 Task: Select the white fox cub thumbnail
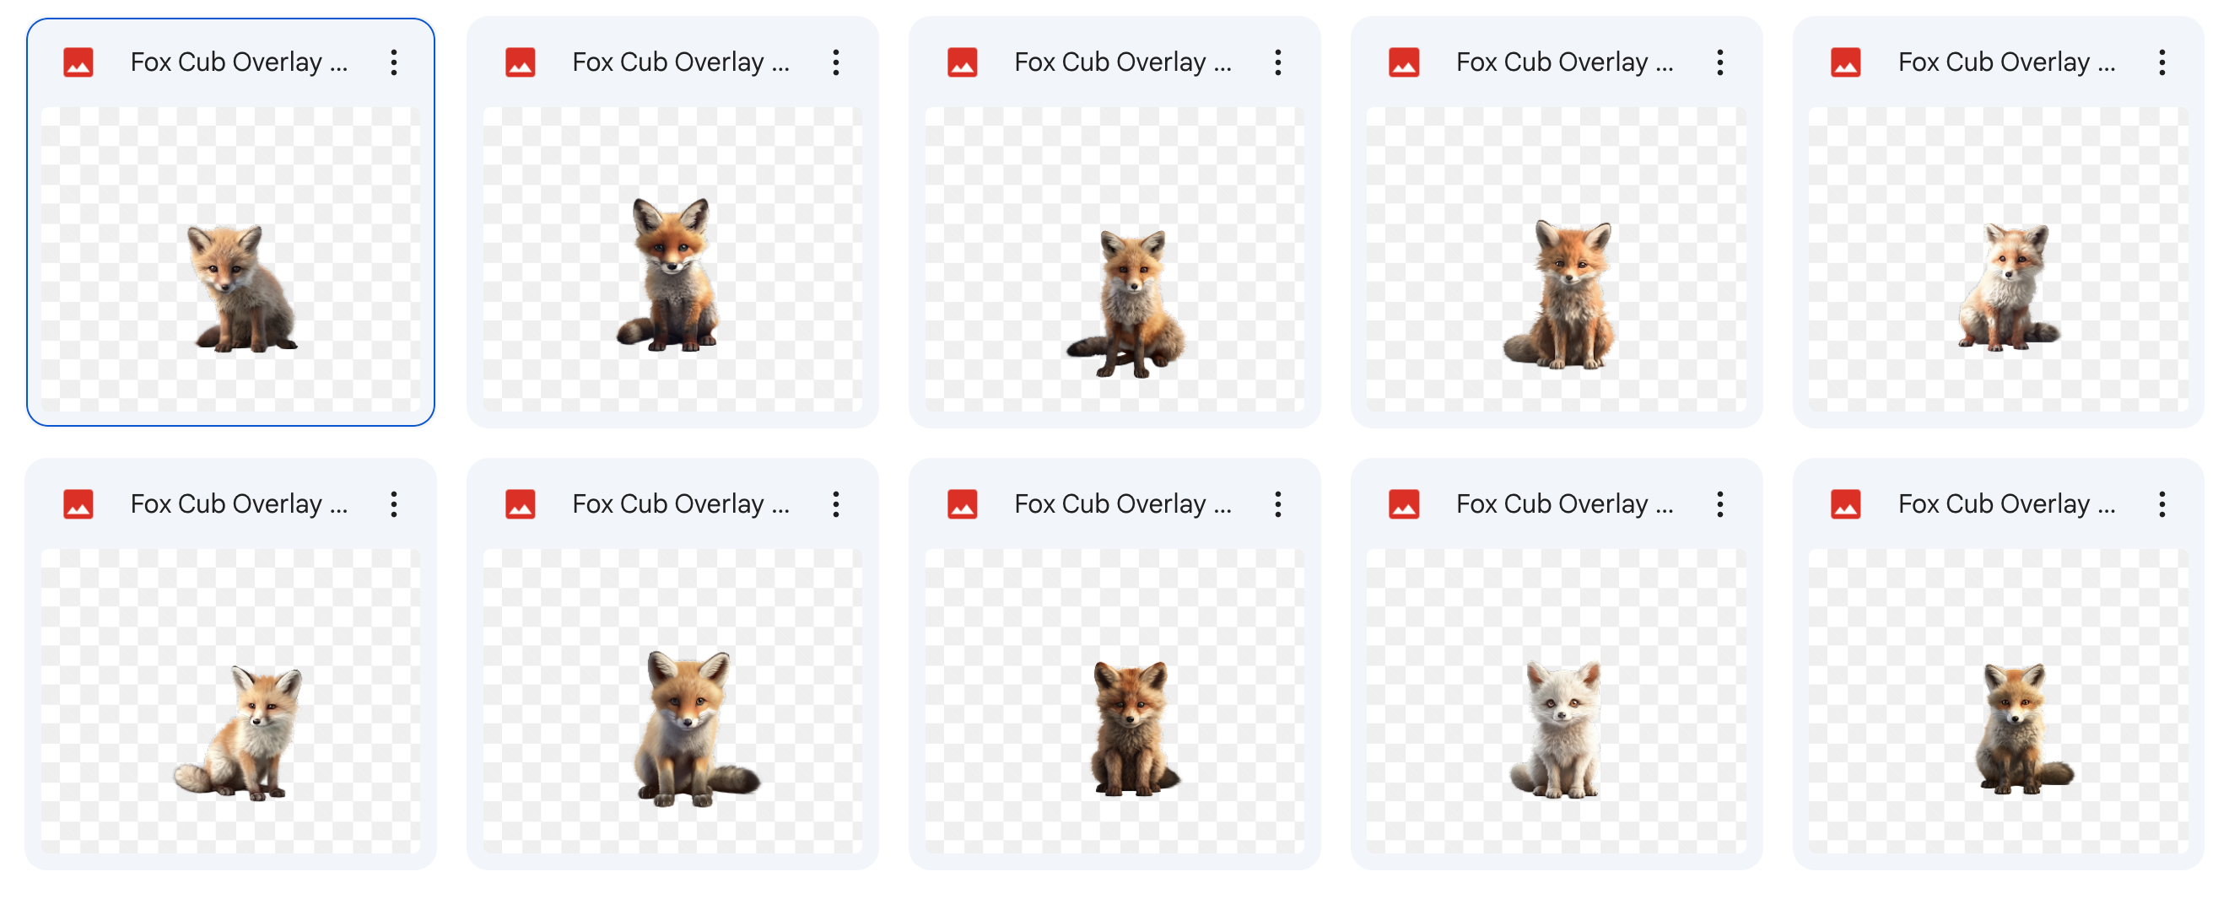click(1556, 701)
